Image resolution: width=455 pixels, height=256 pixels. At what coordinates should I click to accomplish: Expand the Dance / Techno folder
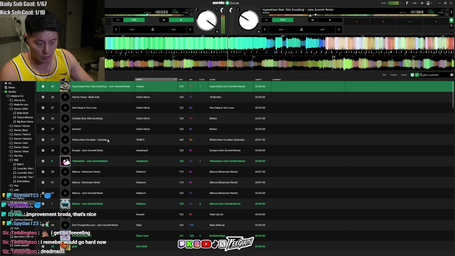point(9,134)
